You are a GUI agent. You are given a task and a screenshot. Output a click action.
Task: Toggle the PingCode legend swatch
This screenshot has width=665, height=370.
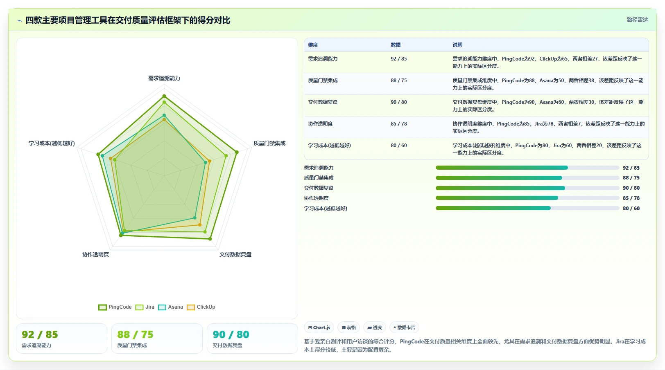pos(102,307)
